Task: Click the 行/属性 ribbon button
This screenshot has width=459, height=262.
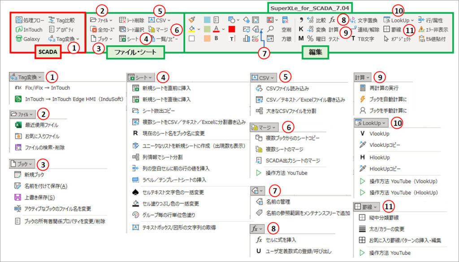Action: (x=431, y=20)
